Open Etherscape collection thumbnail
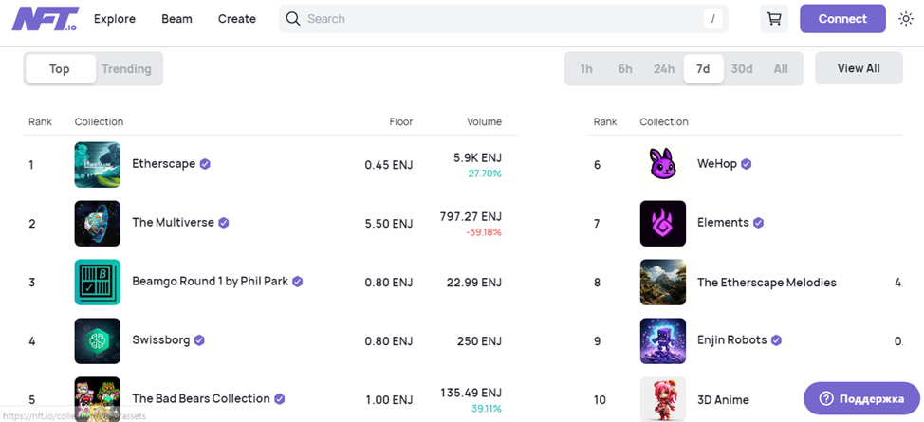Screen dimensions: 924x422 pos(98,165)
